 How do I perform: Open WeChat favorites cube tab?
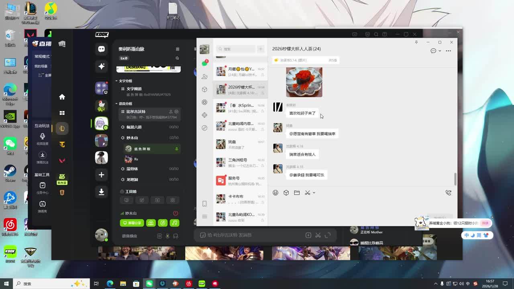tap(204, 89)
